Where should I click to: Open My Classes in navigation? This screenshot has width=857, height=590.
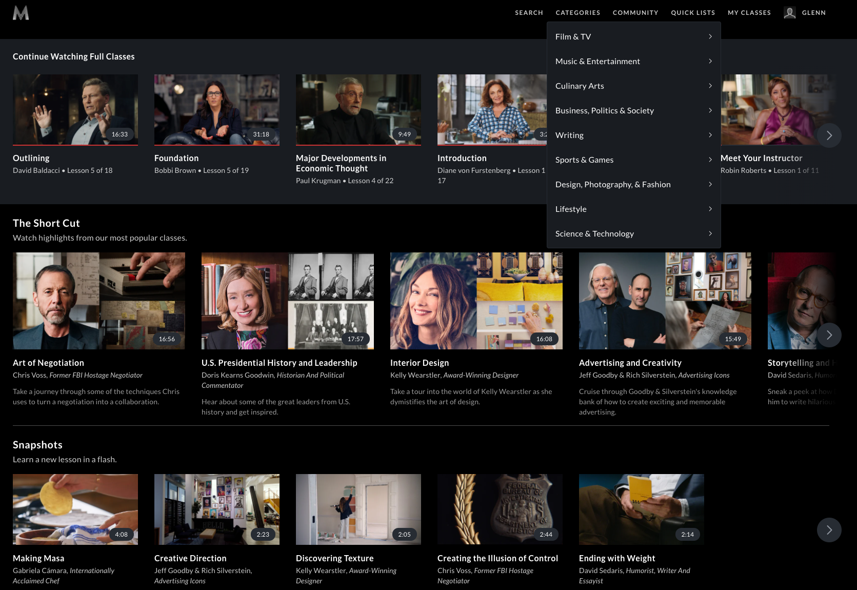(749, 13)
